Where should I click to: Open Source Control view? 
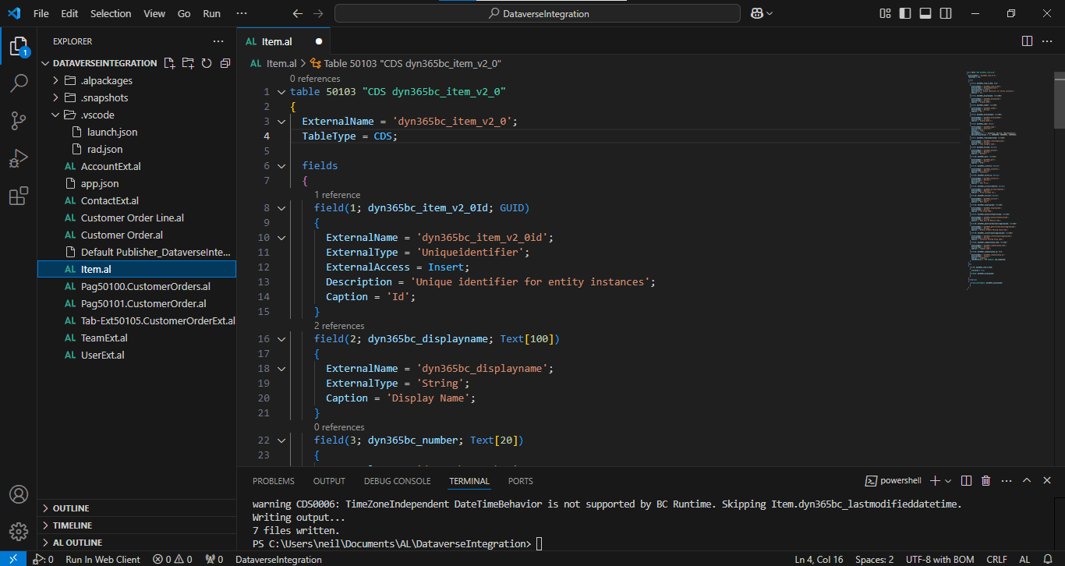19,121
